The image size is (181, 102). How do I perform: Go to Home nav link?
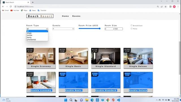tap(65, 16)
